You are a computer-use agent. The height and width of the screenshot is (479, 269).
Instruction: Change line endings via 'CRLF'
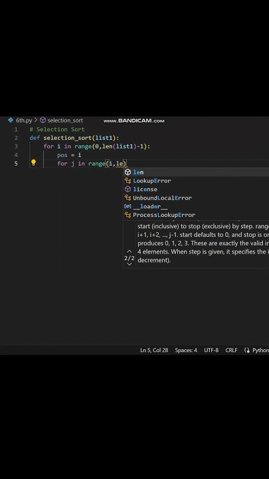(x=231, y=350)
